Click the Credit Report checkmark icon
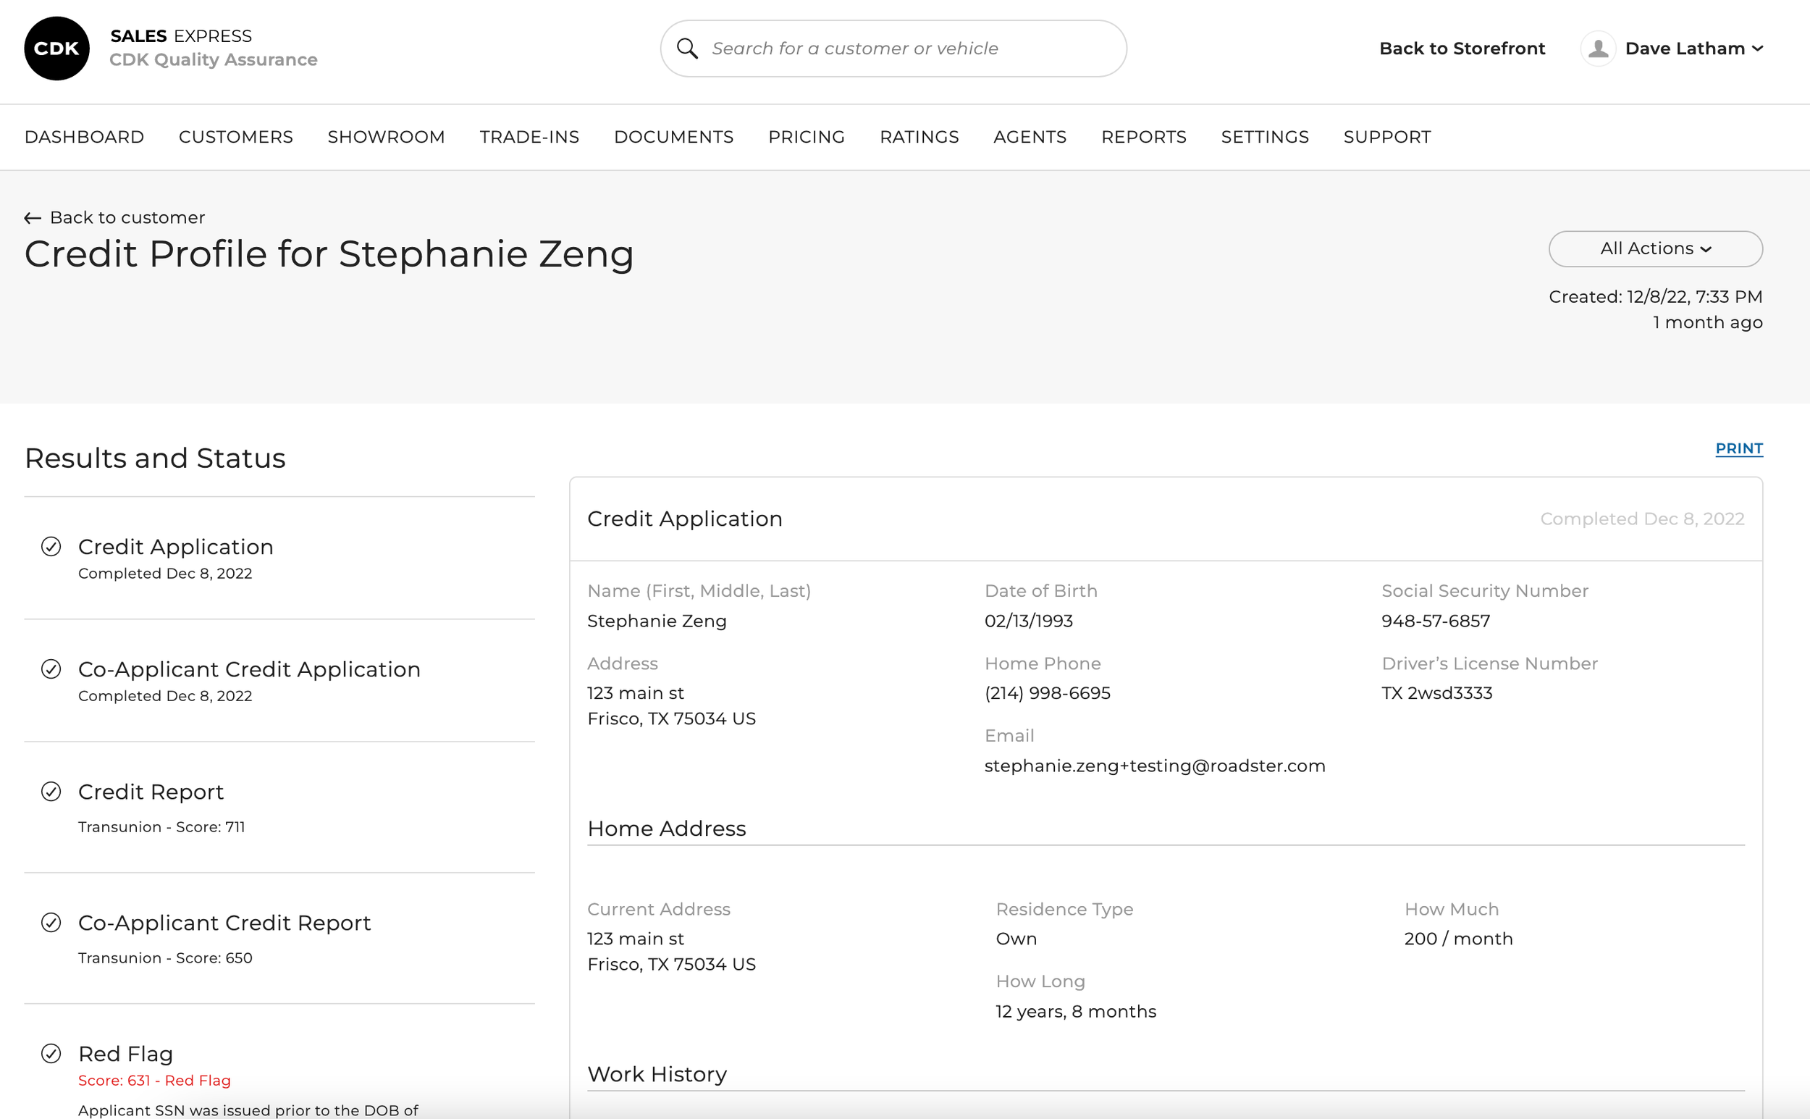Image resolution: width=1810 pixels, height=1119 pixels. [51, 791]
